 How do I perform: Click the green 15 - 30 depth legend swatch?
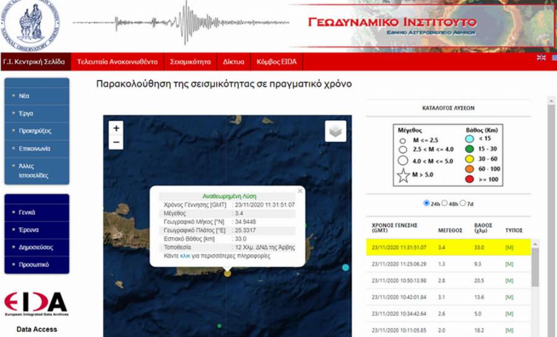tap(469, 149)
